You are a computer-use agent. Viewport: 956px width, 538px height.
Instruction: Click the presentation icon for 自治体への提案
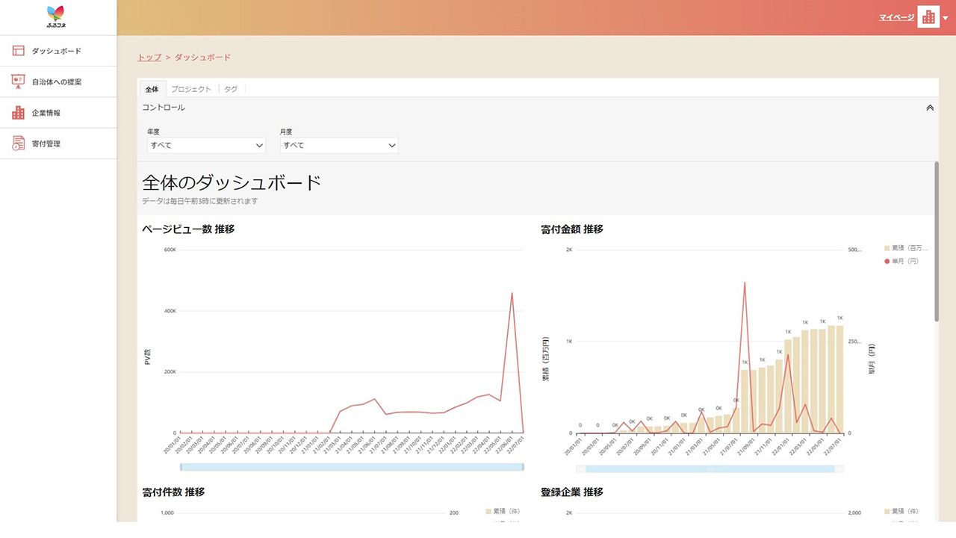tap(18, 81)
